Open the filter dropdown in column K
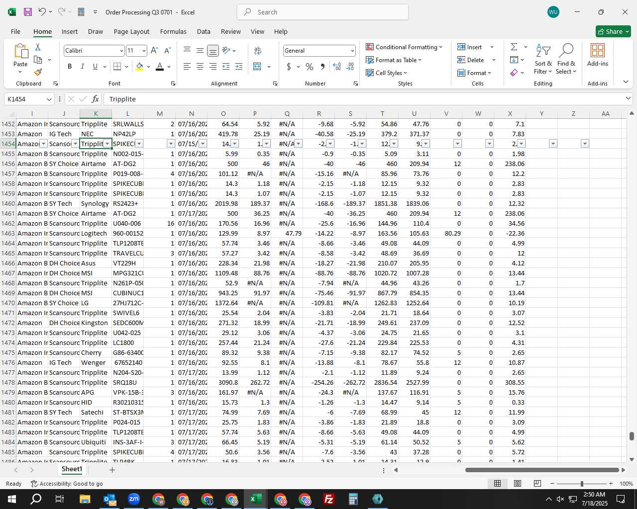Image resolution: width=637 pixels, height=509 pixels. 107,144
